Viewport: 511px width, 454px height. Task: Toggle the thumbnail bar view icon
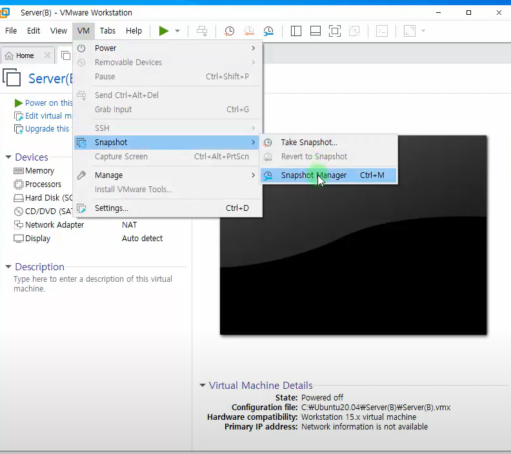coord(315,31)
